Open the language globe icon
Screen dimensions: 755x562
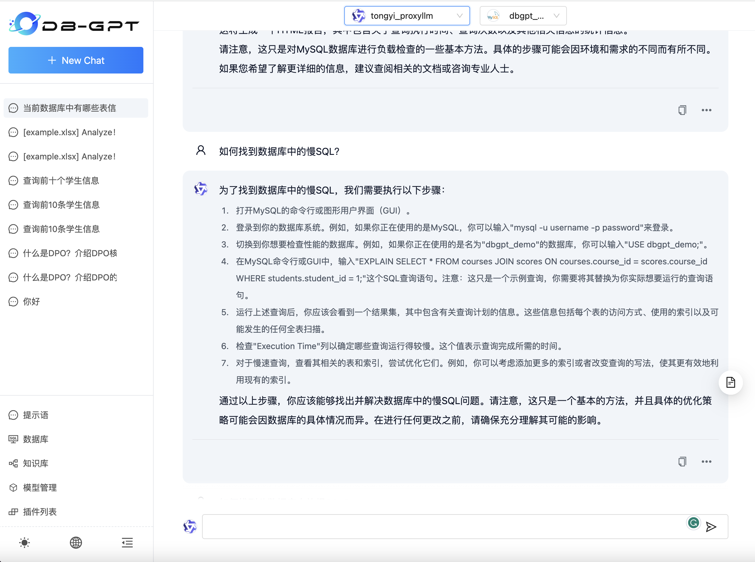pos(76,543)
